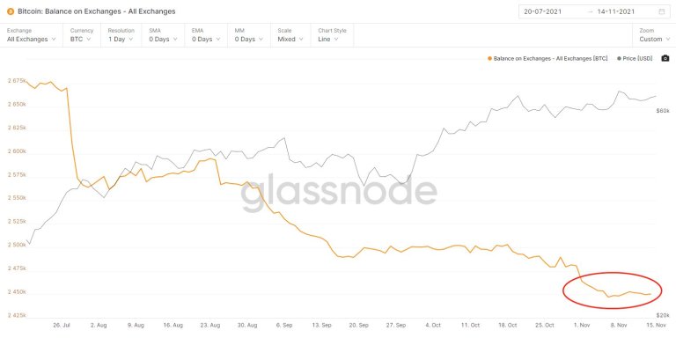This screenshot has width=676, height=338.
Task: Click the 23. Aug x-axis date label
Action: pos(210,325)
